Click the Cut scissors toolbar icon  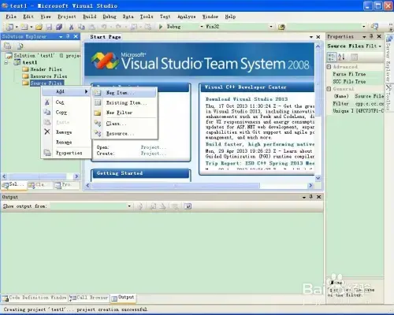point(71,27)
